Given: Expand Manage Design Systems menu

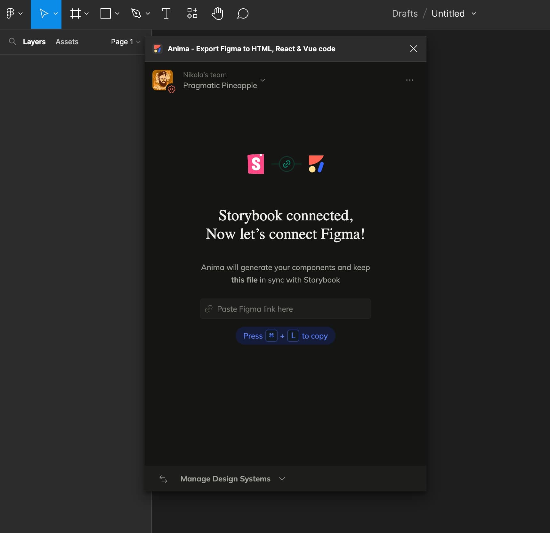Looking at the screenshot, I should [x=225, y=479].
